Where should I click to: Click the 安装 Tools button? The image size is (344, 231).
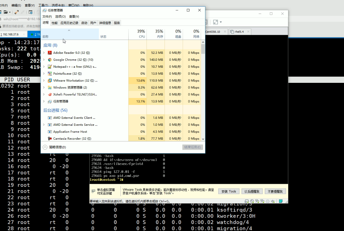[x=229, y=191]
